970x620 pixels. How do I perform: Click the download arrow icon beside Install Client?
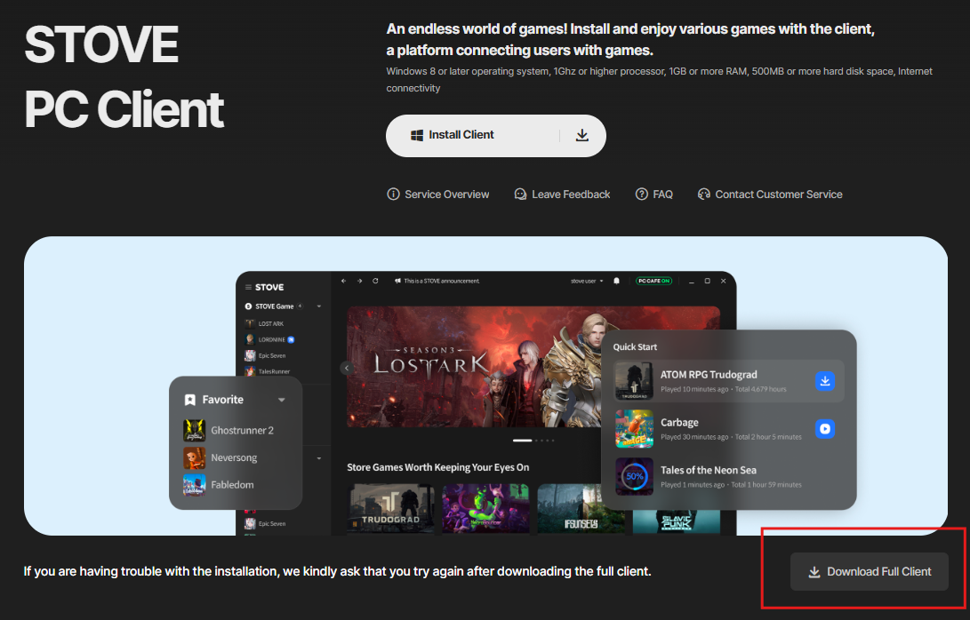[582, 135]
